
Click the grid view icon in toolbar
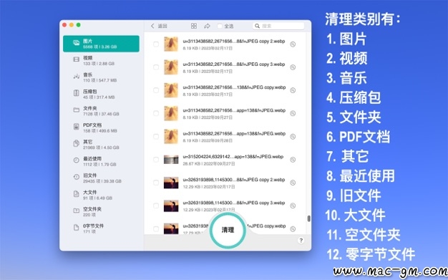[x=194, y=26]
